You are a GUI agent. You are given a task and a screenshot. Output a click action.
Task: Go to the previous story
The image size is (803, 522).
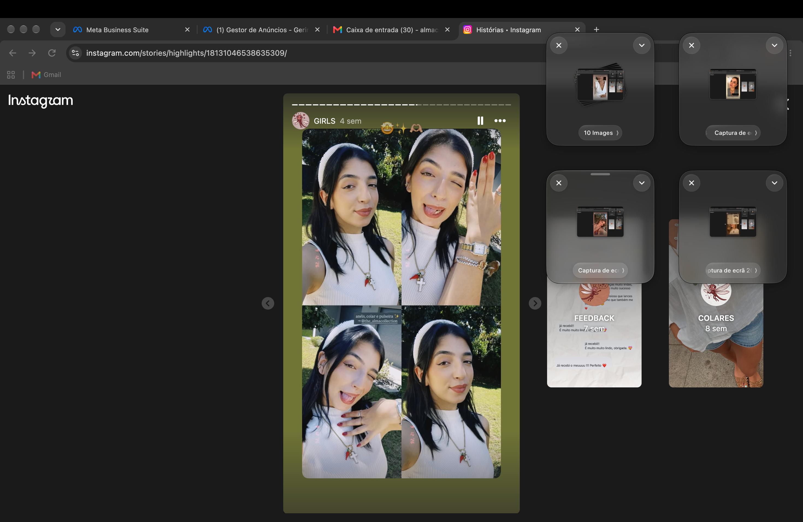click(268, 303)
